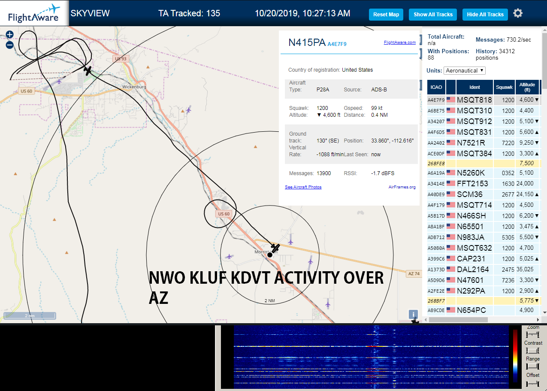This screenshot has width=547, height=391.
Task: Select SCM36 row in aircraft list
Action: coord(483,194)
